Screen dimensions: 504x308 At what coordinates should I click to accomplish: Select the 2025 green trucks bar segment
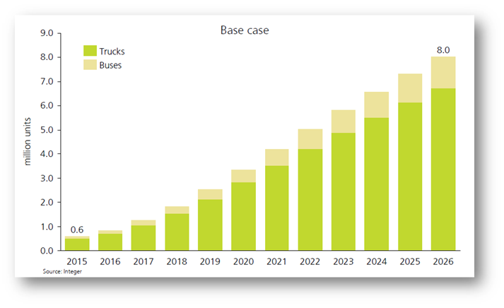[x=410, y=177]
